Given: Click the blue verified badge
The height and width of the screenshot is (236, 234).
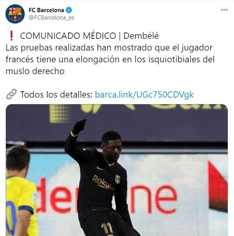Looking at the screenshot, I should [x=69, y=10].
